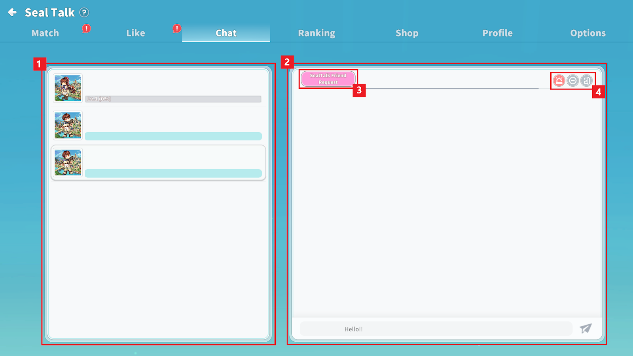Viewport: 633px width, 356px height.
Task: Click the alert badge next to Like
Action: [177, 29]
